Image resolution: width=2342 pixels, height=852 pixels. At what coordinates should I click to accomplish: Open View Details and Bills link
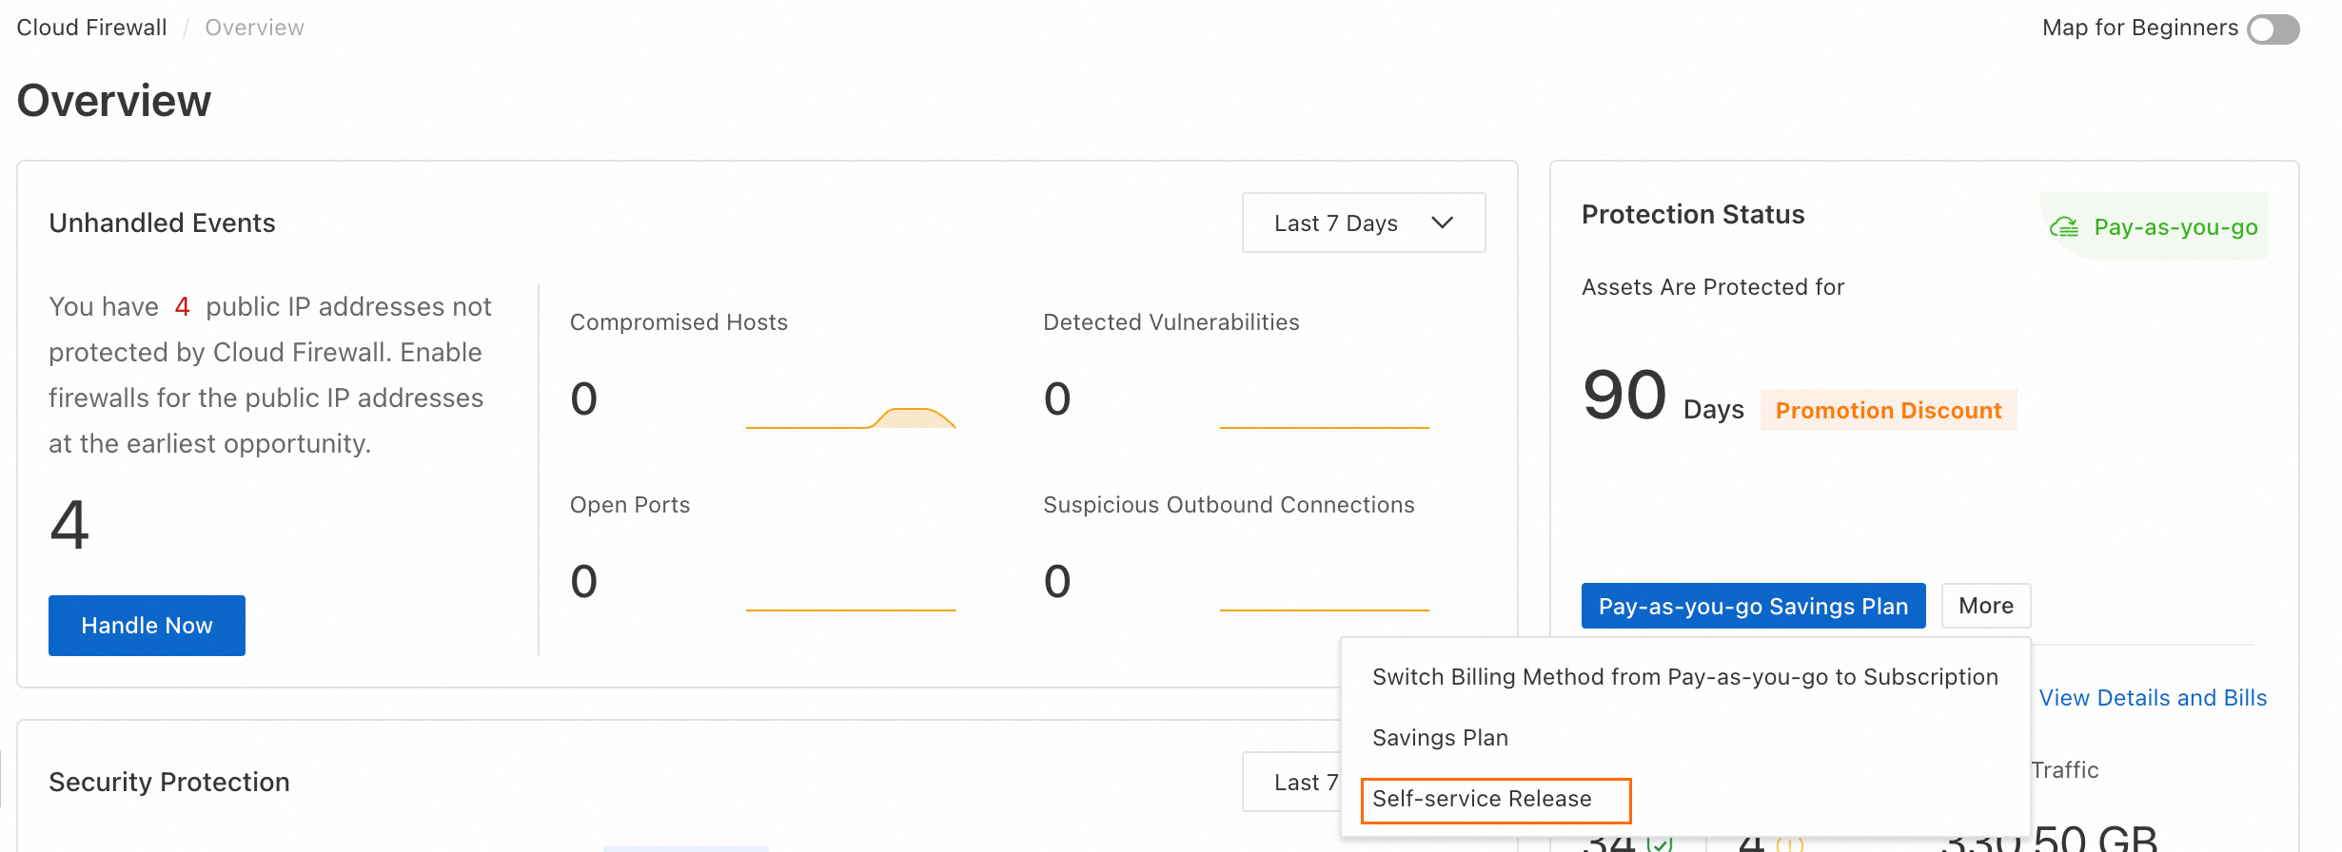2153,698
